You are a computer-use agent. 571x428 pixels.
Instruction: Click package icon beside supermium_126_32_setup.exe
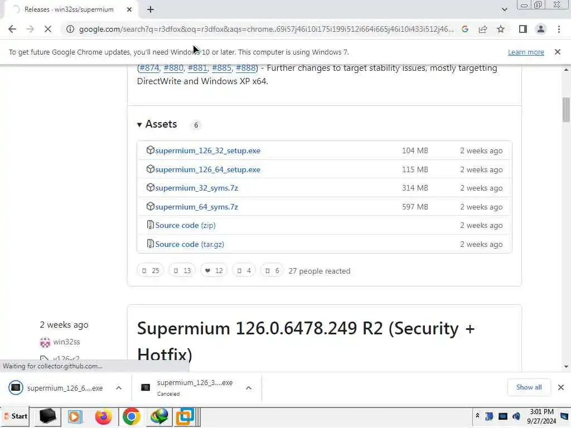point(150,150)
